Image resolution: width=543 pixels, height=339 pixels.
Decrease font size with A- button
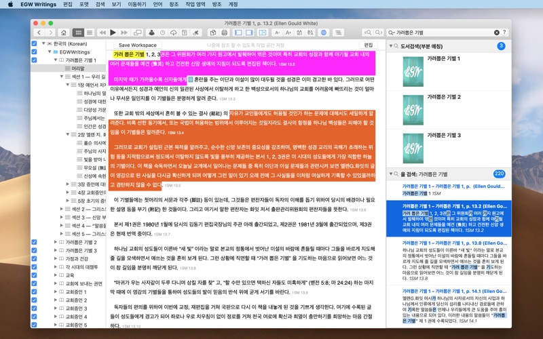point(277,33)
